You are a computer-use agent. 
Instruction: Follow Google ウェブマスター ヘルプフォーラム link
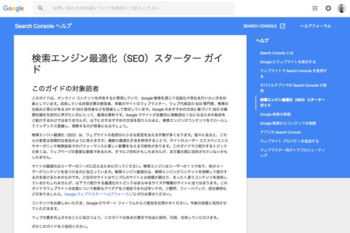click(x=98, y=194)
